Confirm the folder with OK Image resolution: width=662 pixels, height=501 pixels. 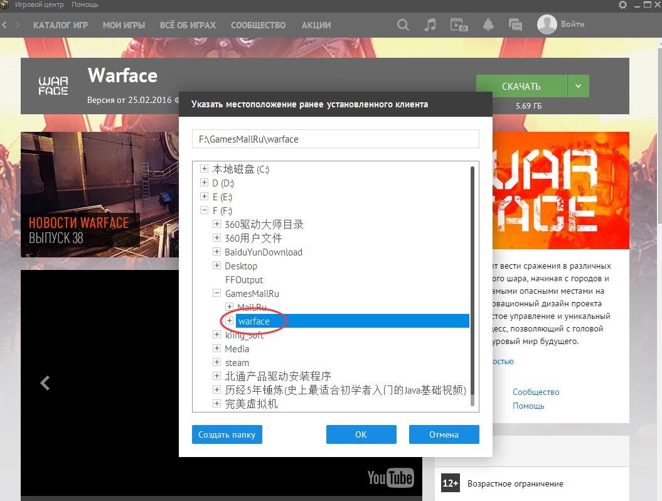coord(361,434)
